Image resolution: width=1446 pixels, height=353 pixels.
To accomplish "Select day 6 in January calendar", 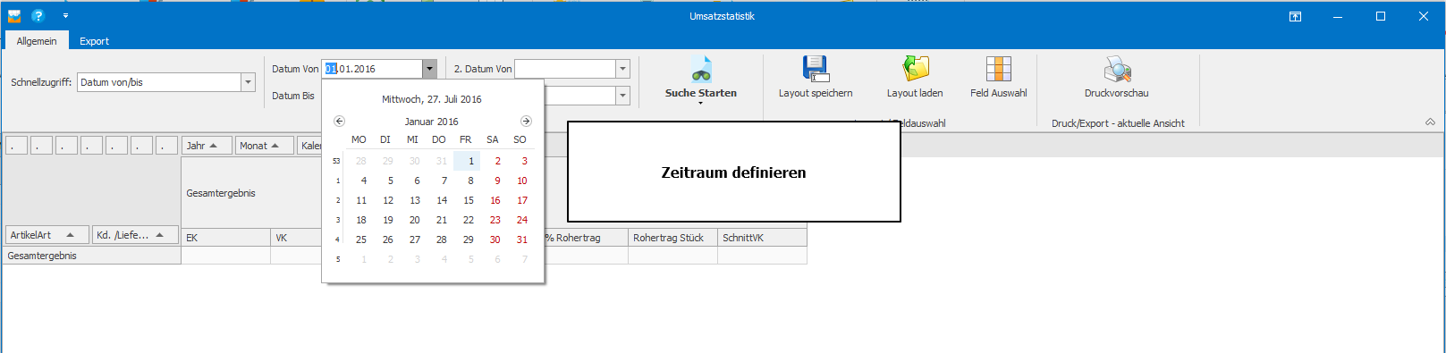I will (414, 181).
